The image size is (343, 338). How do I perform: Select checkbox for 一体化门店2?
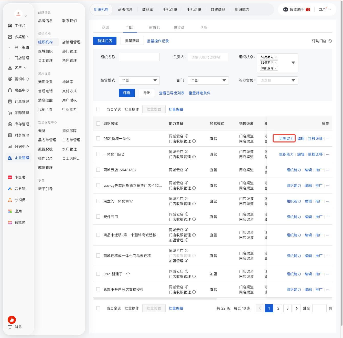pos(98,154)
